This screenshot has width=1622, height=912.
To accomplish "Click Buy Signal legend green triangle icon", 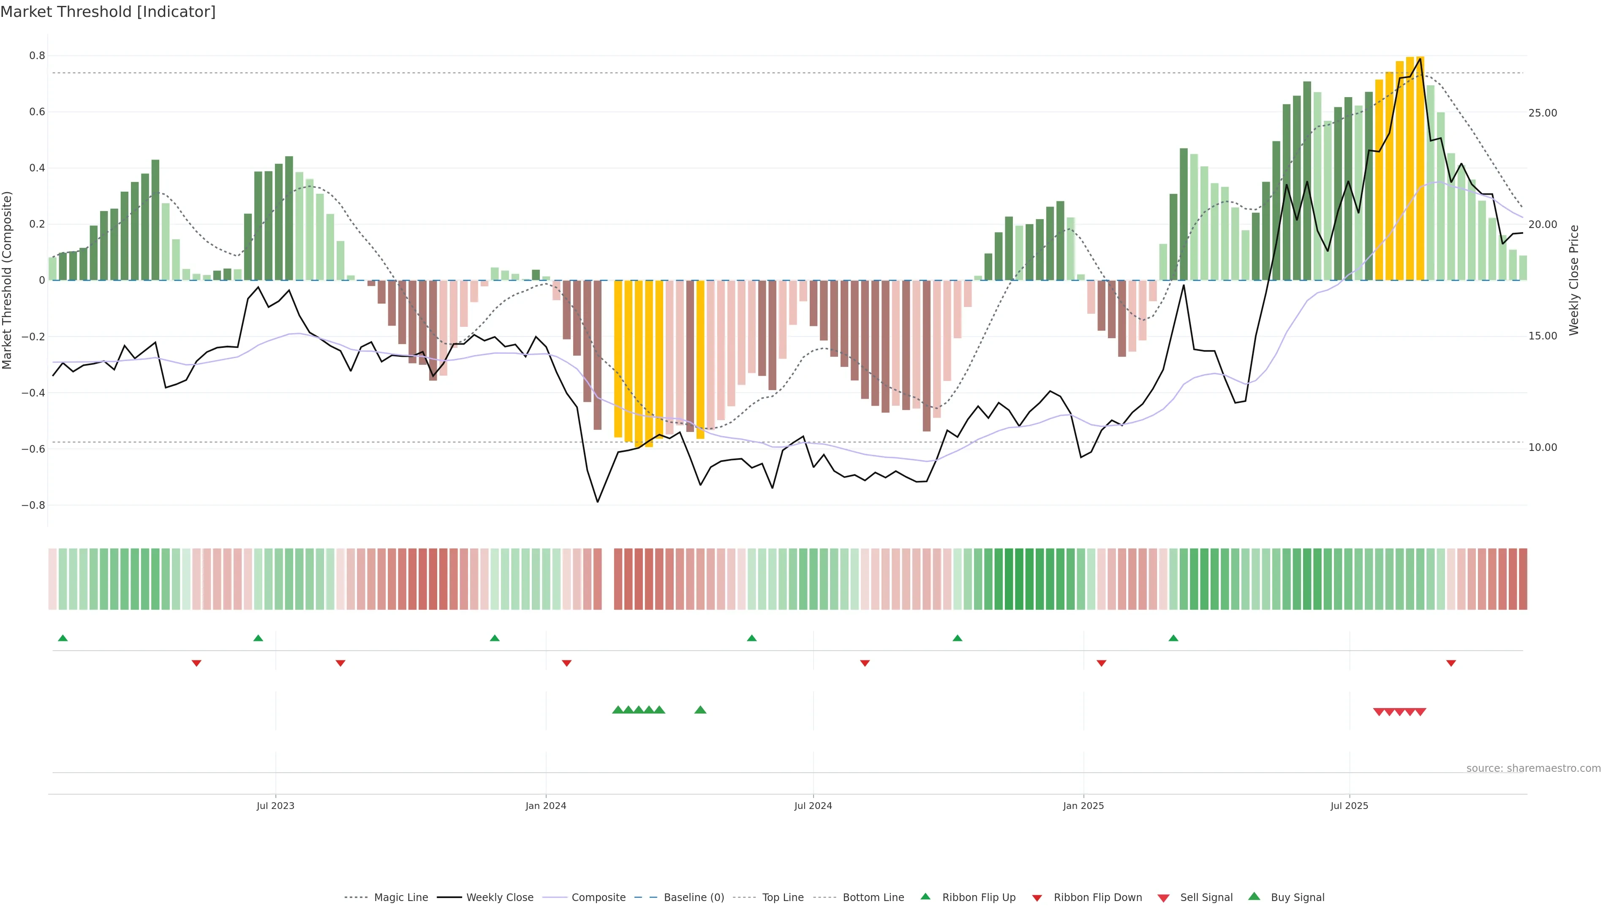I will point(1254,897).
